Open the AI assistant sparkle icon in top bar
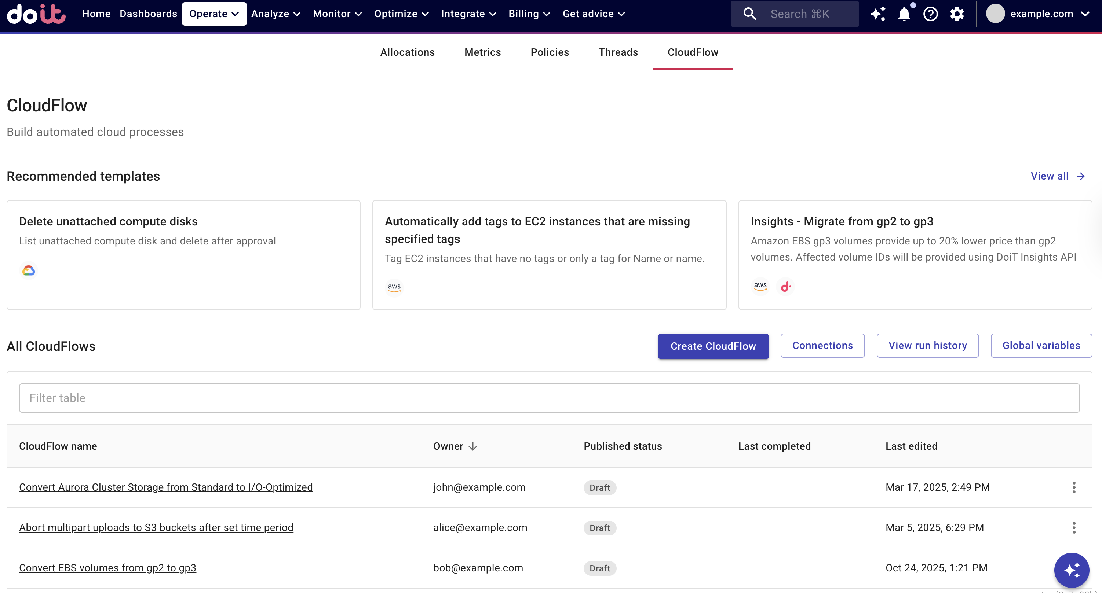Viewport: 1102px width, 593px height. 879,14
